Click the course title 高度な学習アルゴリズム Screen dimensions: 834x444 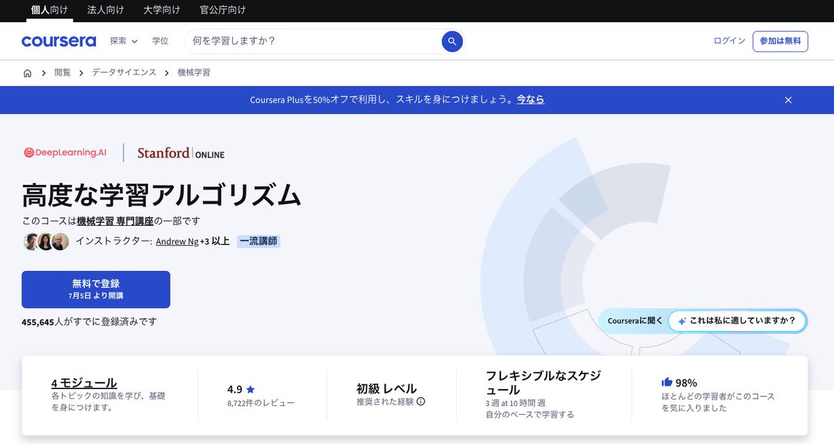click(x=161, y=195)
